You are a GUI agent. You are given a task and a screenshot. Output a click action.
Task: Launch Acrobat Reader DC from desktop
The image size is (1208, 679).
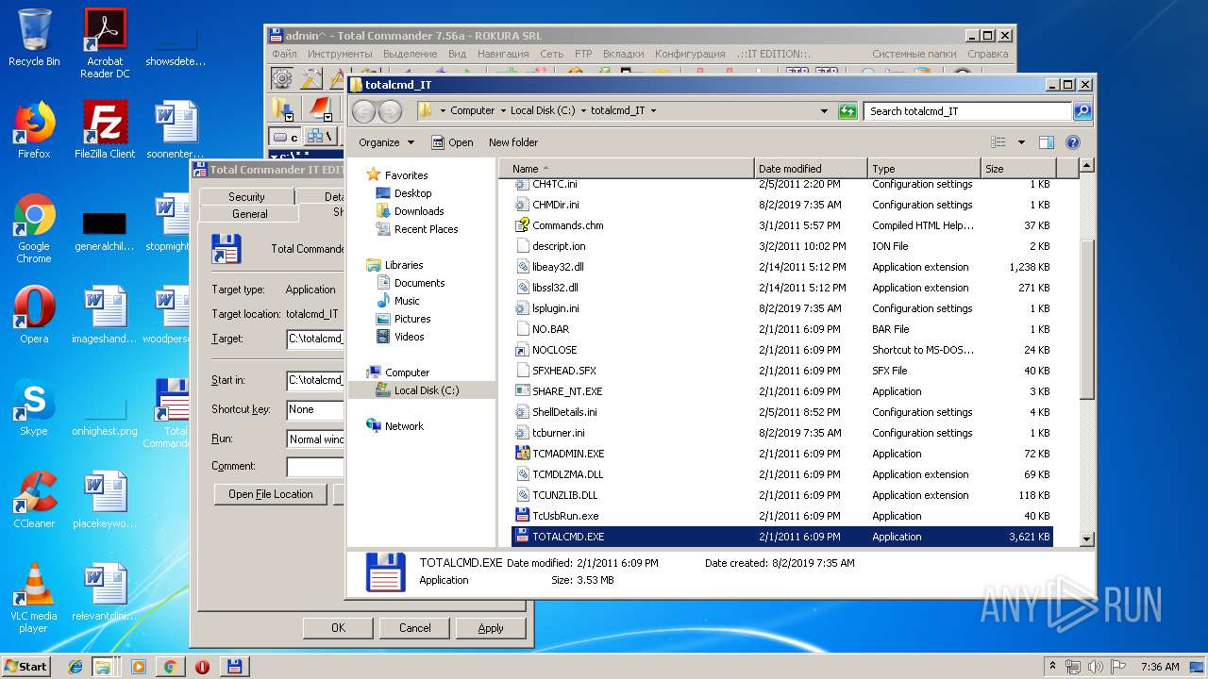pos(105,43)
